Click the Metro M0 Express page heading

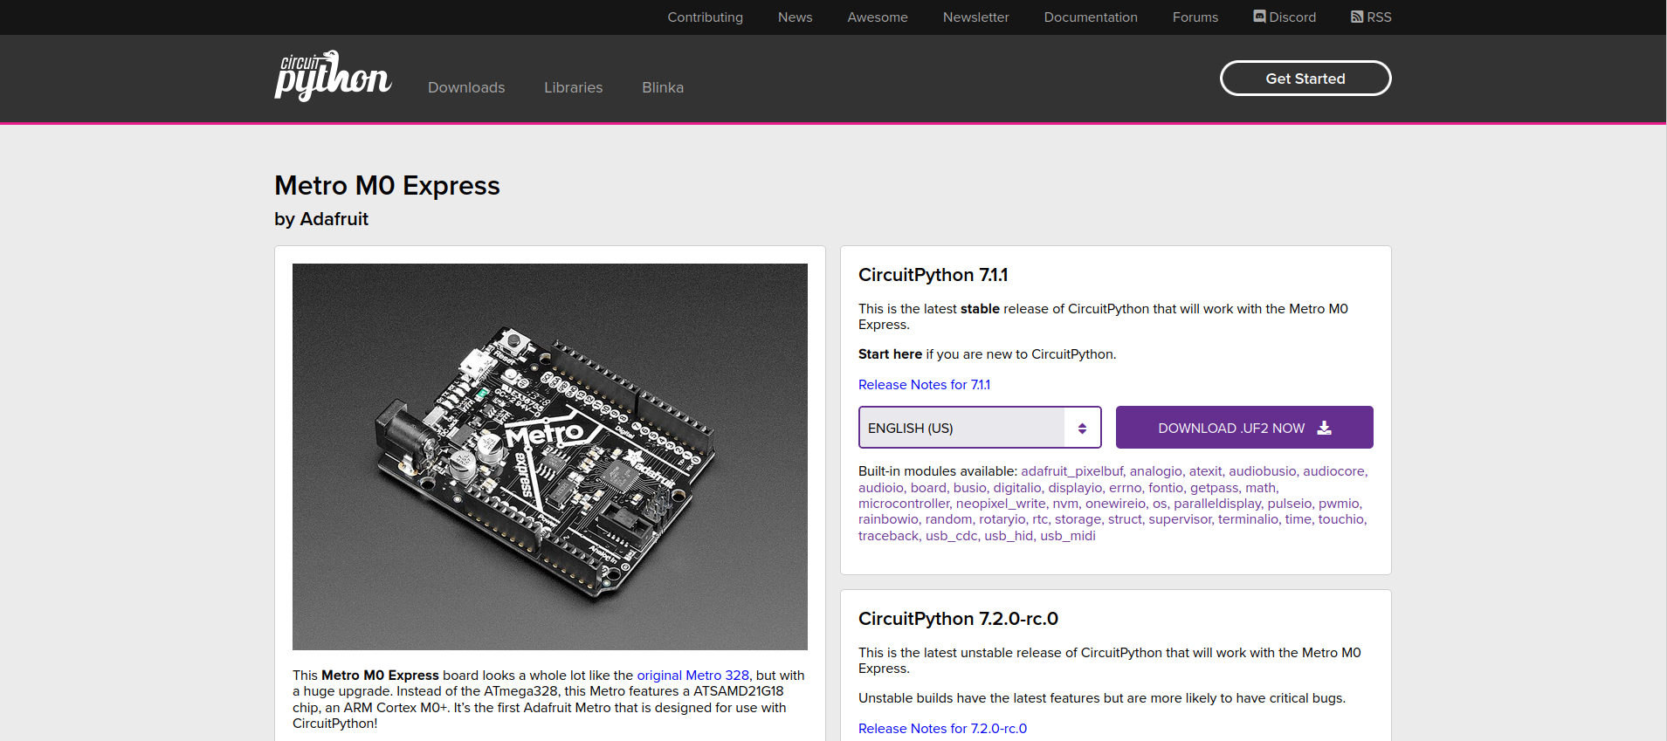pos(387,186)
